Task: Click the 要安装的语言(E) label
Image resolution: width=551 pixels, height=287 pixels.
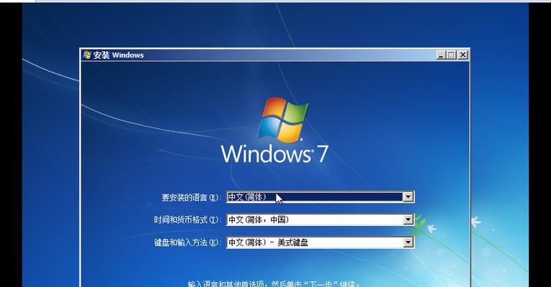Action: pos(192,197)
